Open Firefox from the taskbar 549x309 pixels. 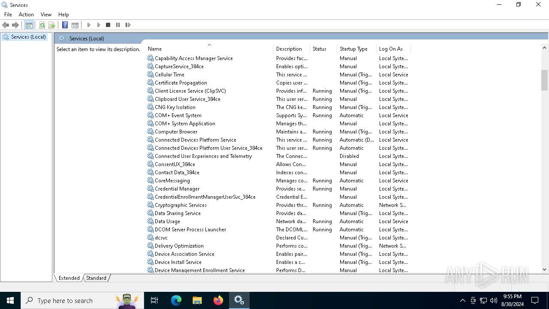[x=218, y=300]
